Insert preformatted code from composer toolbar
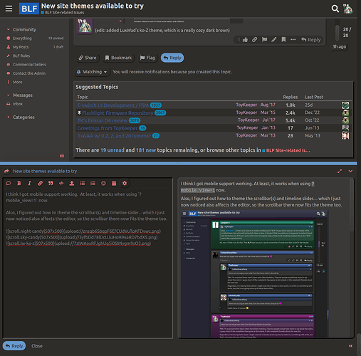Screen dimensions: 361x356 pyautogui.click(x=61, y=183)
